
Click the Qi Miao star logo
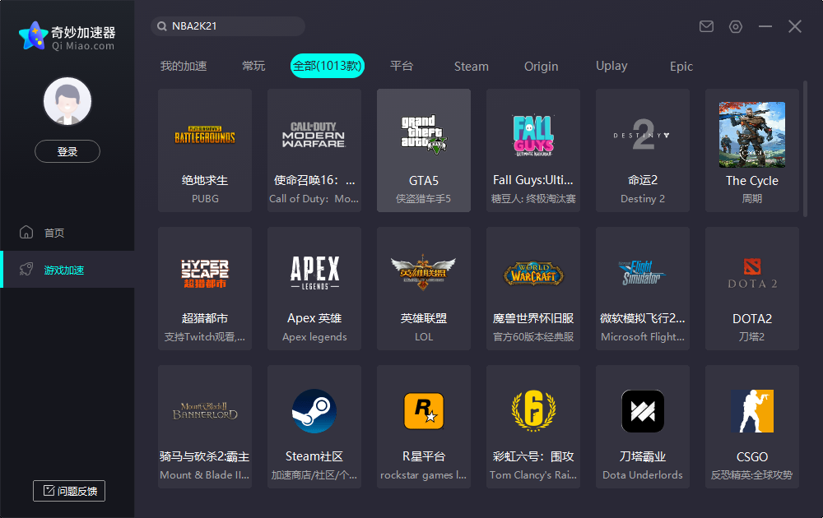[34, 36]
